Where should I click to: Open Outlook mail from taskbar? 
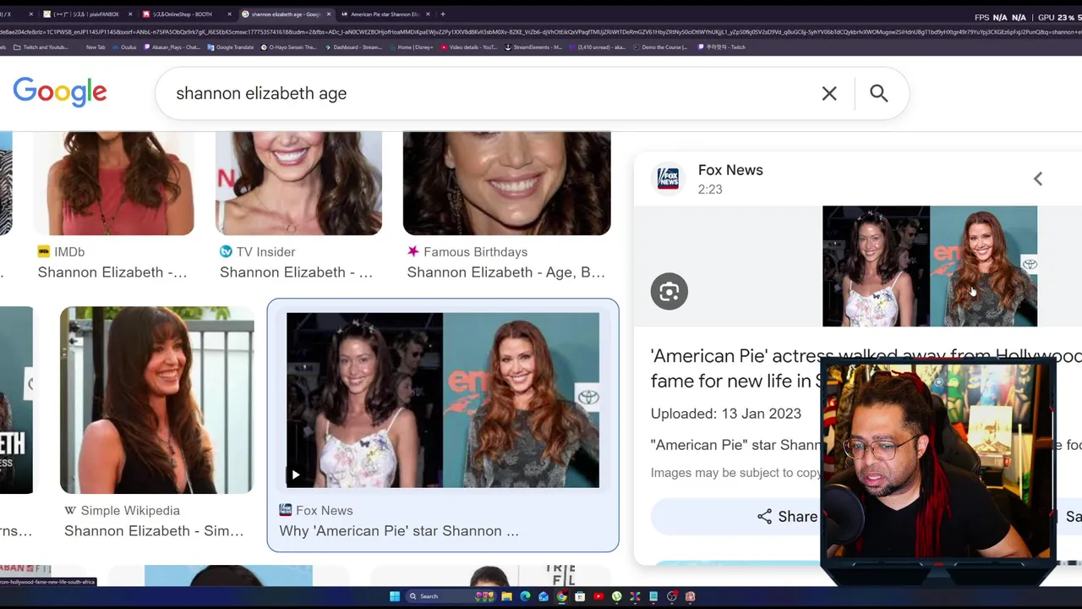tap(544, 596)
